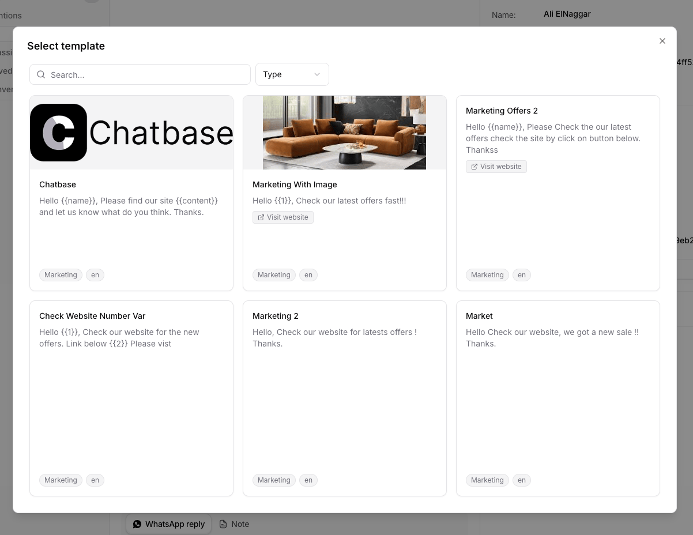This screenshot has height=535, width=693.
Task: Switch to WhatsApp reply tab in background
Action: point(169,524)
